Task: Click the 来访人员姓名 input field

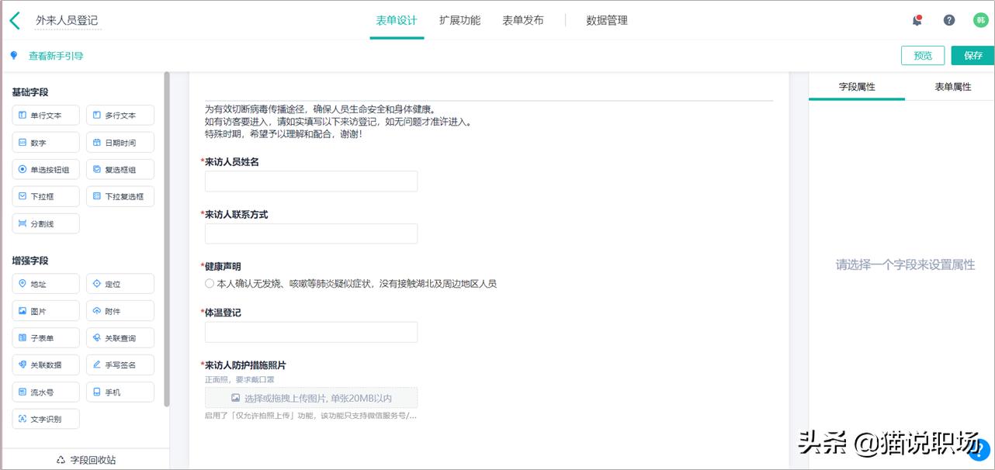Action: [310, 181]
